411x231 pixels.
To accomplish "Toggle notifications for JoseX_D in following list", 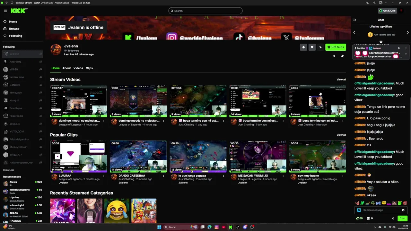I will (40, 124).
